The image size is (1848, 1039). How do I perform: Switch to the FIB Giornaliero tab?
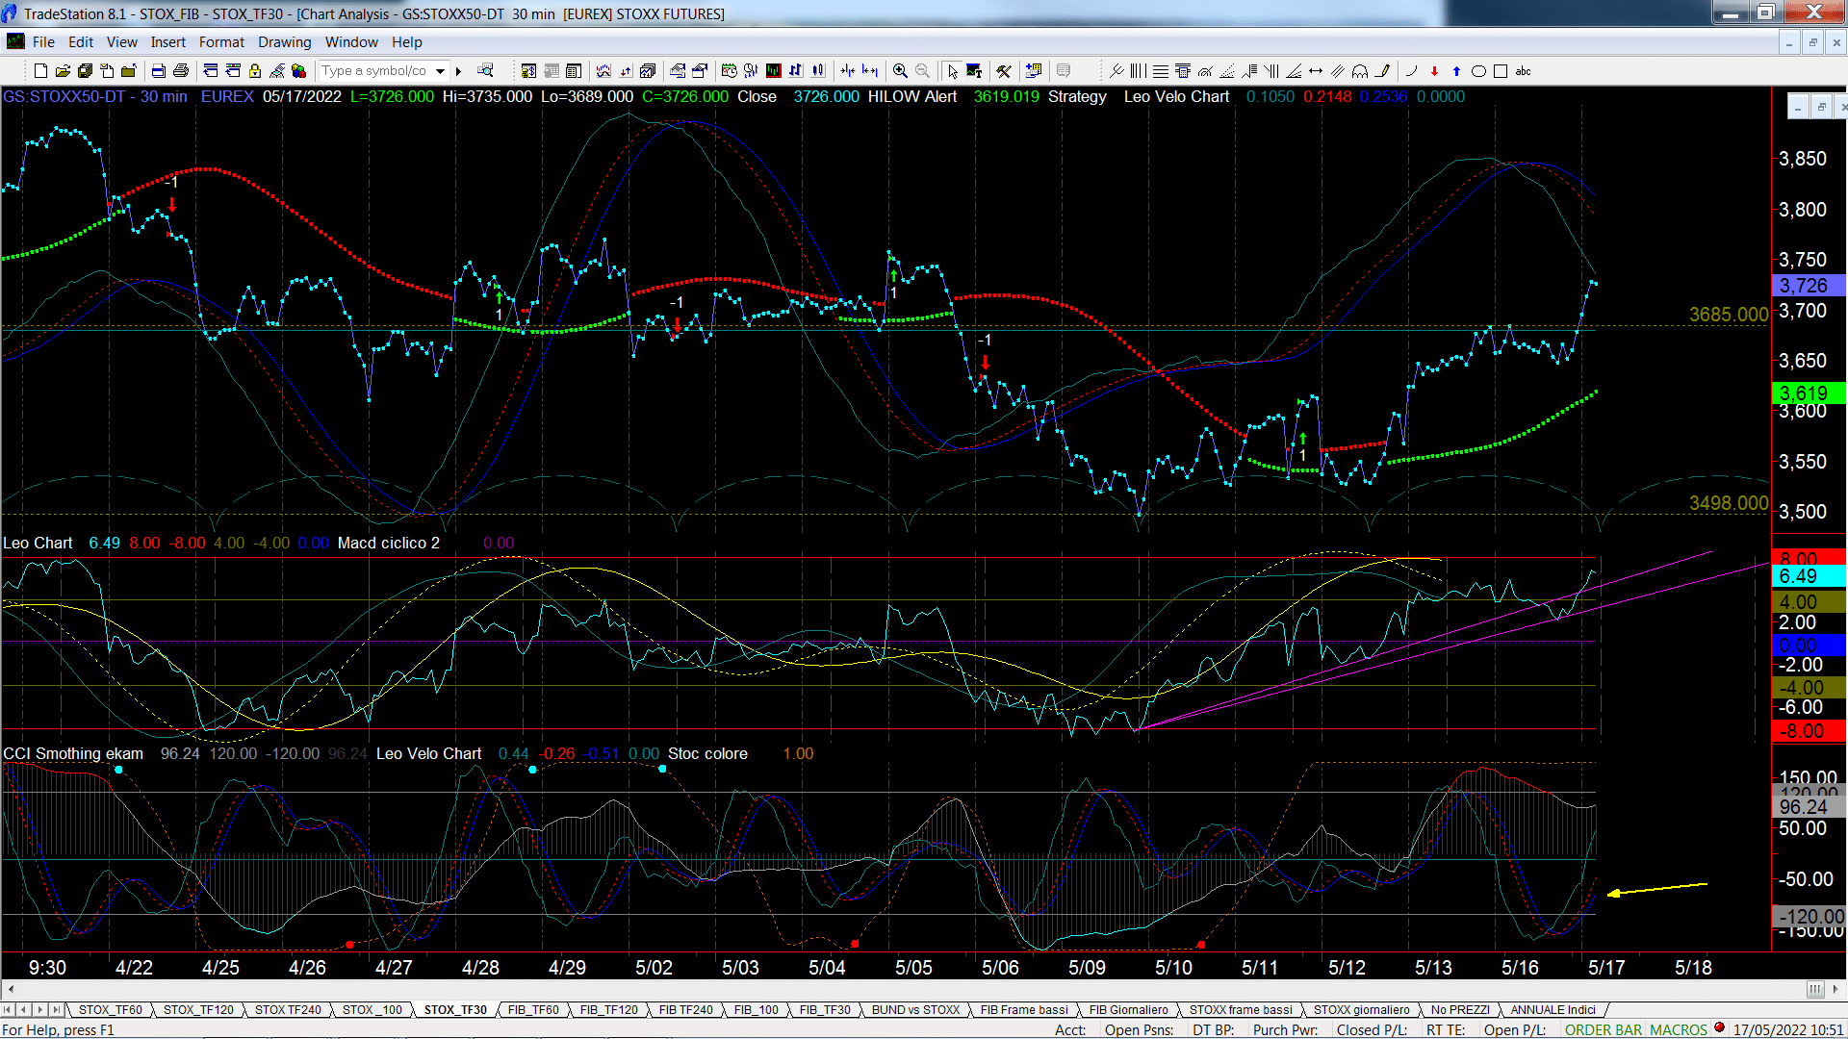point(1128,1009)
